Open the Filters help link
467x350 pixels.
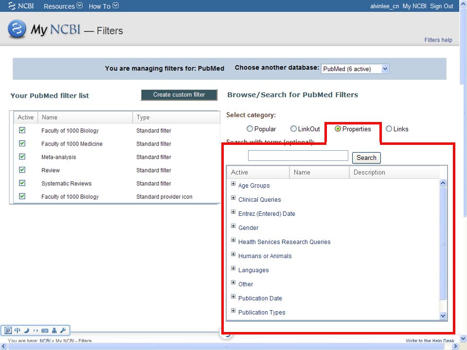(438, 40)
